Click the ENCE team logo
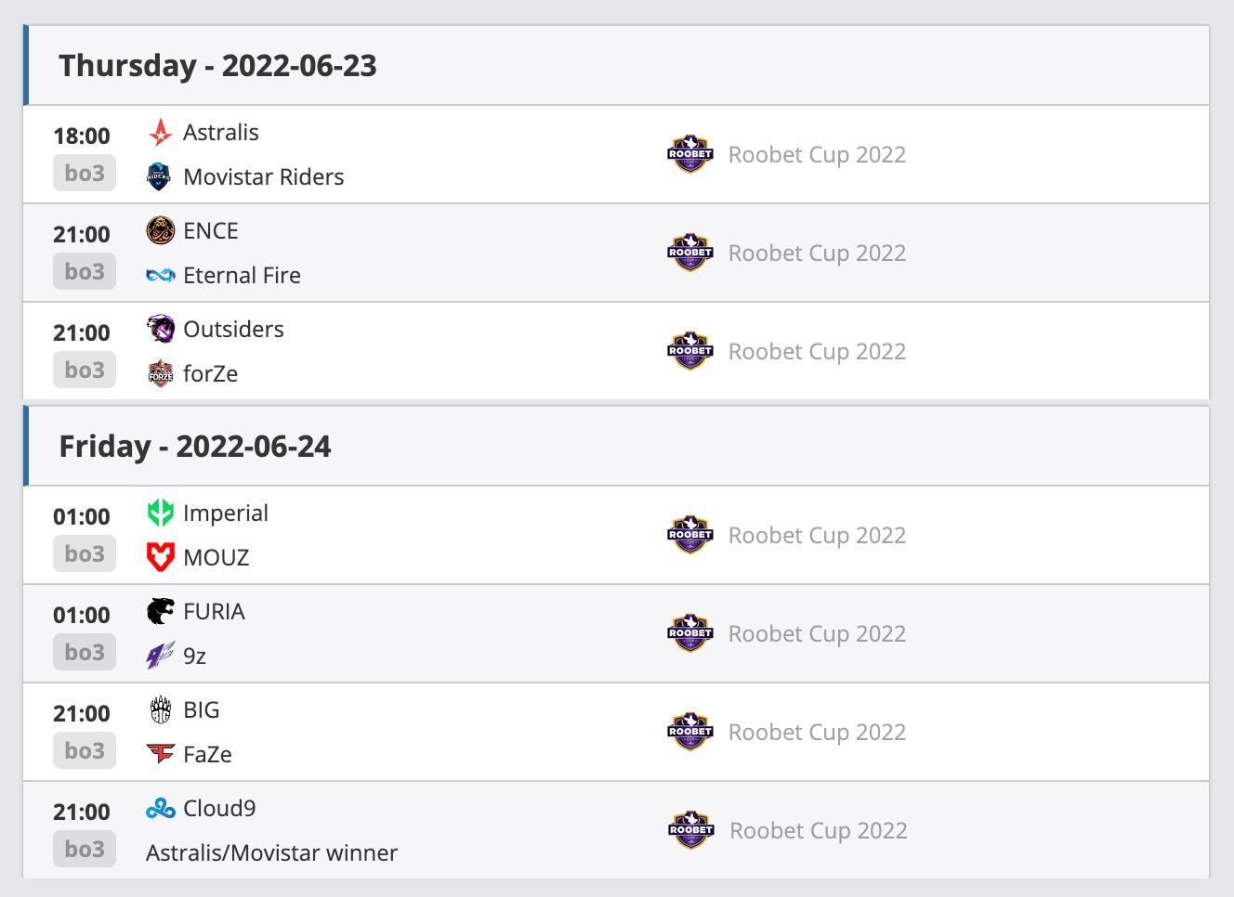Image resolution: width=1234 pixels, height=897 pixels. click(159, 231)
